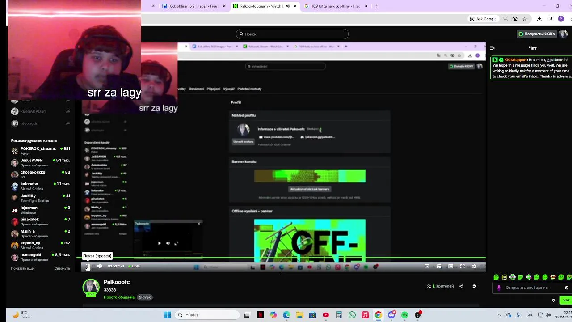
Task: Expand list with Показать еще
Action: 22,268
